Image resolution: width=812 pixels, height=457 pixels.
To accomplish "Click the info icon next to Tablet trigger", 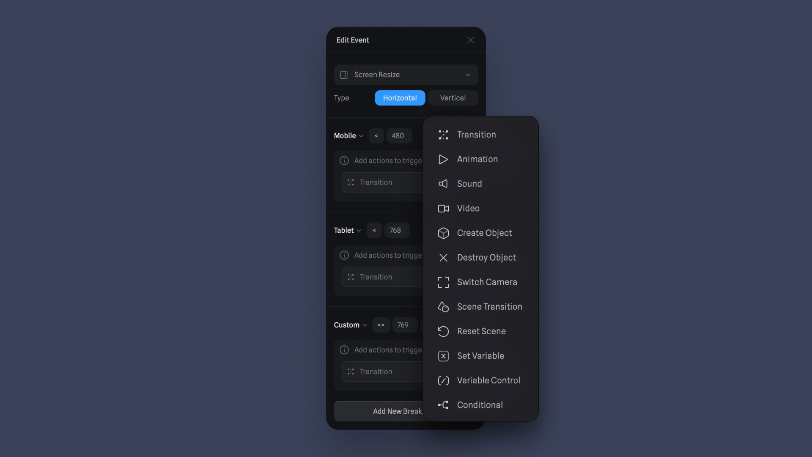I will (344, 255).
